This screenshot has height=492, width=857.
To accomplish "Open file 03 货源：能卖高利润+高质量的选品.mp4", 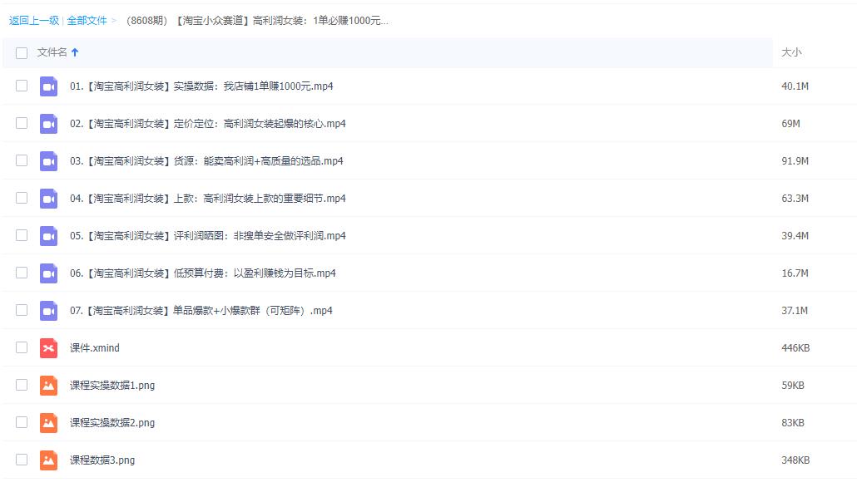I will (206, 161).
